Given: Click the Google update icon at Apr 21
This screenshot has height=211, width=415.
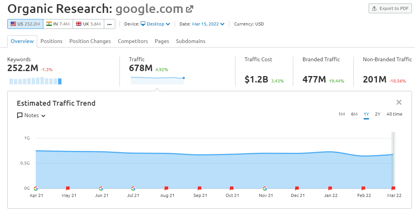Looking at the screenshot, I should [36, 189].
